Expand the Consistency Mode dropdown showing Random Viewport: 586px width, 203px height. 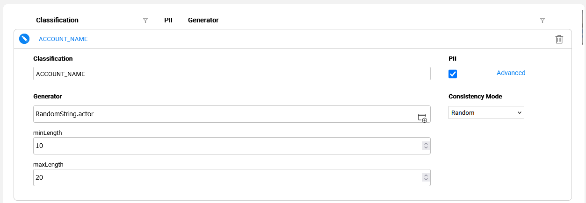[486, 112]
